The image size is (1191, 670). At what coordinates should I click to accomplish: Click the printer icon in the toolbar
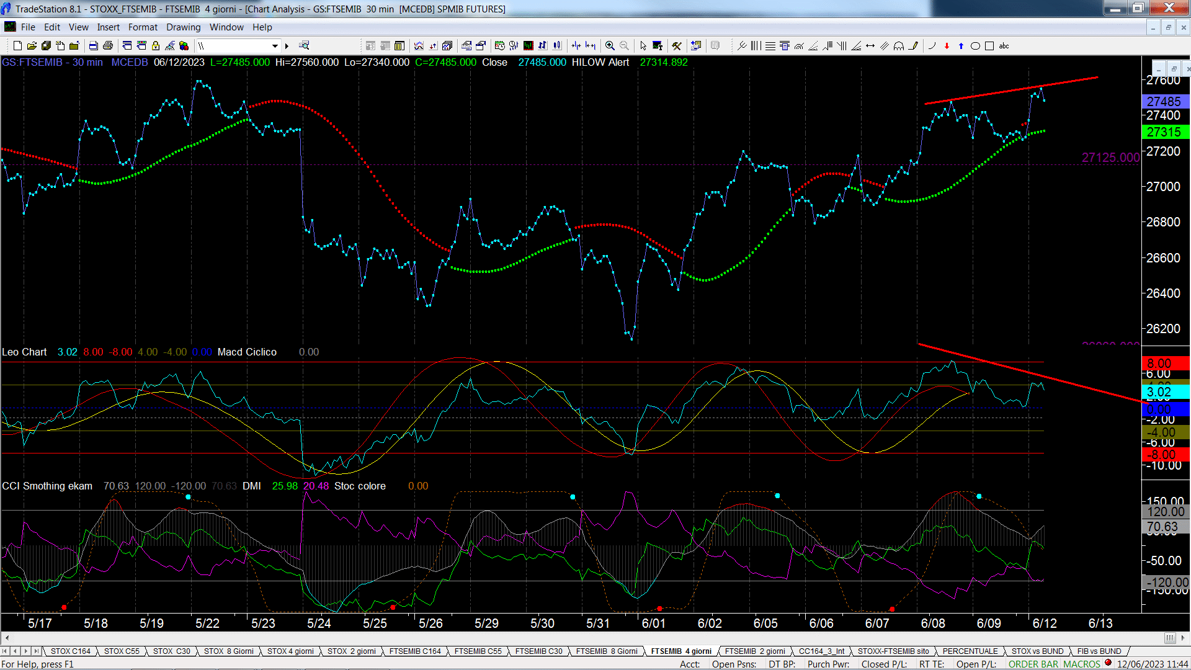click(x=108, y=46)
